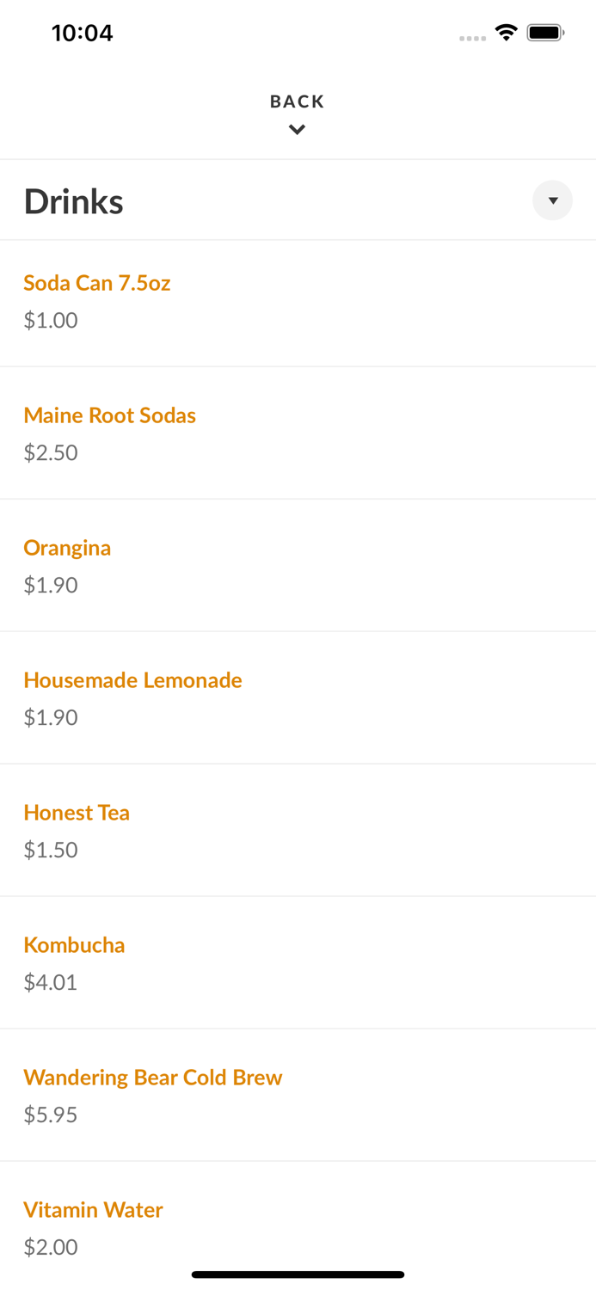Tap the home indicator bar
Viewport: 596px width, 1290px height.
297,1274
